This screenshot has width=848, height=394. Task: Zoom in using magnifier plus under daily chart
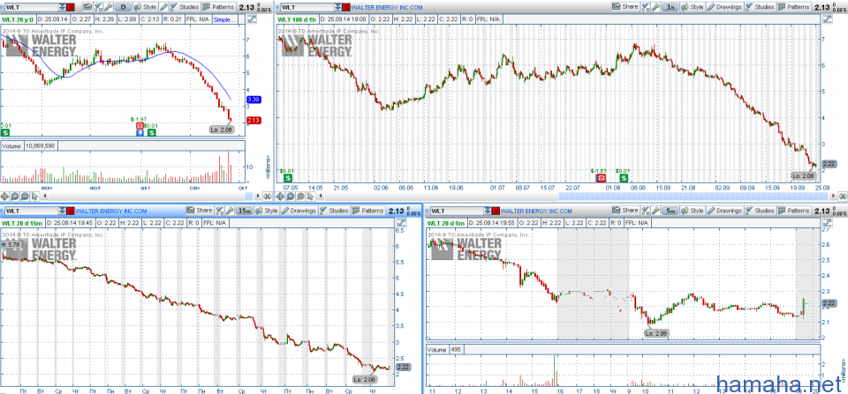tap(15, 196)
